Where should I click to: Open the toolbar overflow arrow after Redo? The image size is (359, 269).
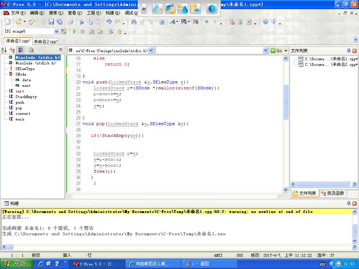(124, 23)
